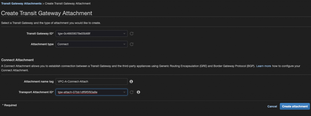Click the Transport Attachment ID label

(x=36, y=92)
